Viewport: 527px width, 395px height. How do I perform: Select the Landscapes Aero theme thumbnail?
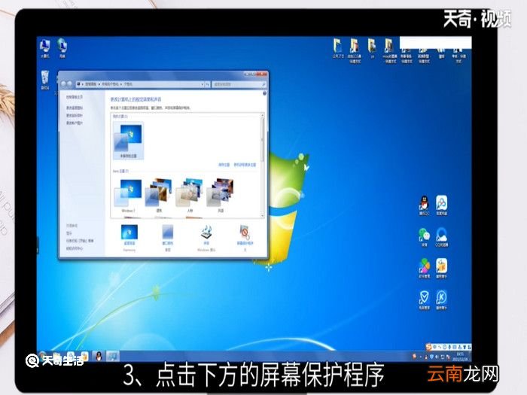point(221,196)
